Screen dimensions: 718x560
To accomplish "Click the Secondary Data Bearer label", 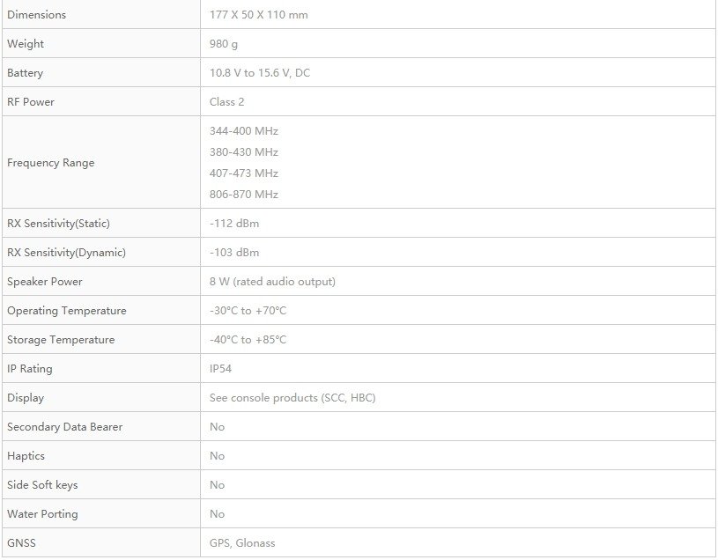I will 64,427.
